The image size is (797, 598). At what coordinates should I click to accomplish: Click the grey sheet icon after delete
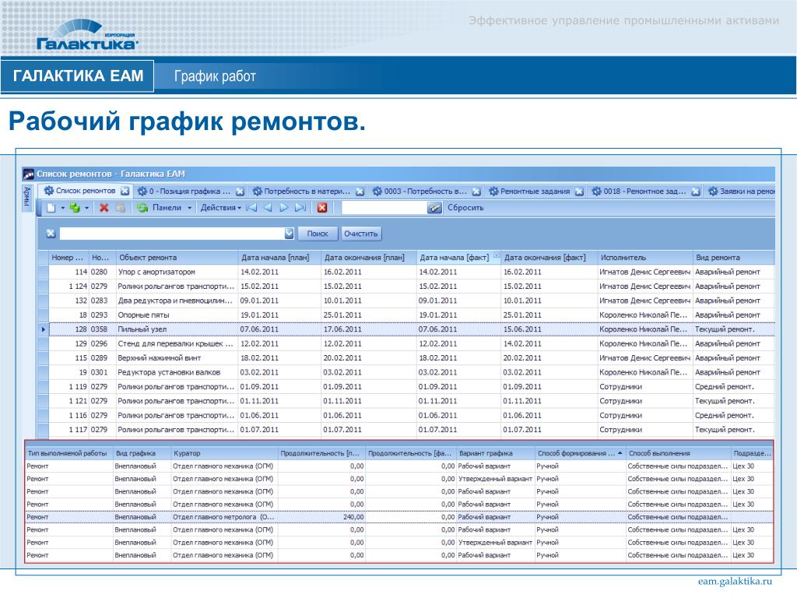pyautogui.click(x=121, y=208)
